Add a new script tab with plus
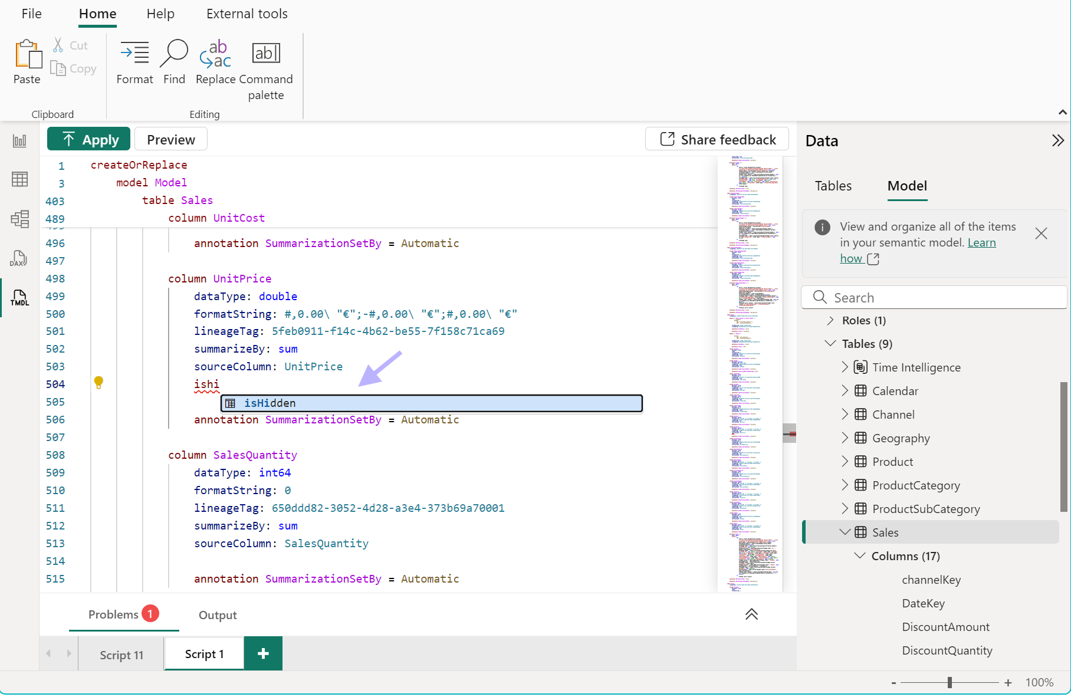The height and width of the screenshot is (697, 1071). (263, 653)
